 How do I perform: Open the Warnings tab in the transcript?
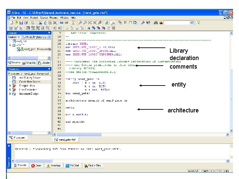pyautogui.click(x=53, y=165)
